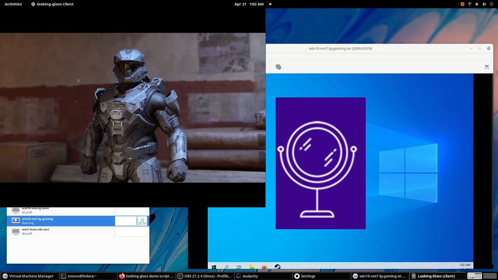Open the Windows Start menu in the guest

pyautogui.click(x=214, y=267)
